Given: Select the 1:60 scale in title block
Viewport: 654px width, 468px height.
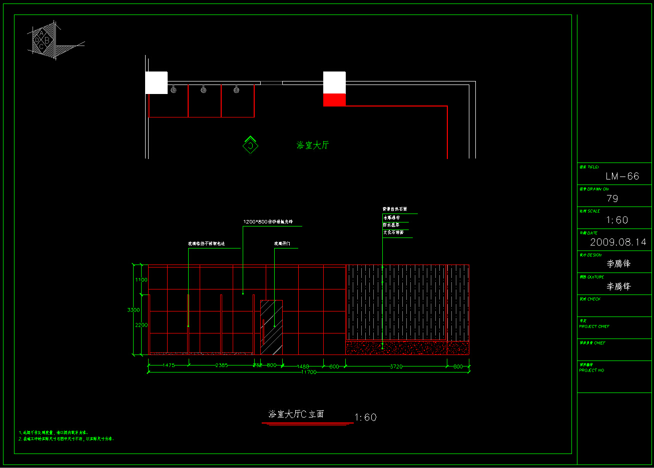Looking at the screenshot, I should coord(617,220).
